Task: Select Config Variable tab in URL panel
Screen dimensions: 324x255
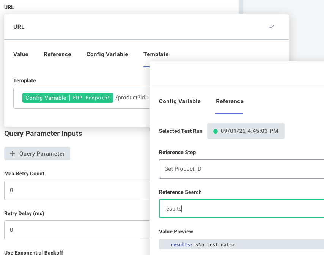Action: (107, 54)
